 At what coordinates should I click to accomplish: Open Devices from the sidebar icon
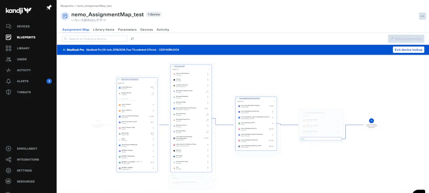pos(9,26)
